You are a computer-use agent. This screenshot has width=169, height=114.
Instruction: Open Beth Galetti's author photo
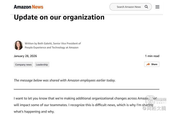point(18,45)
